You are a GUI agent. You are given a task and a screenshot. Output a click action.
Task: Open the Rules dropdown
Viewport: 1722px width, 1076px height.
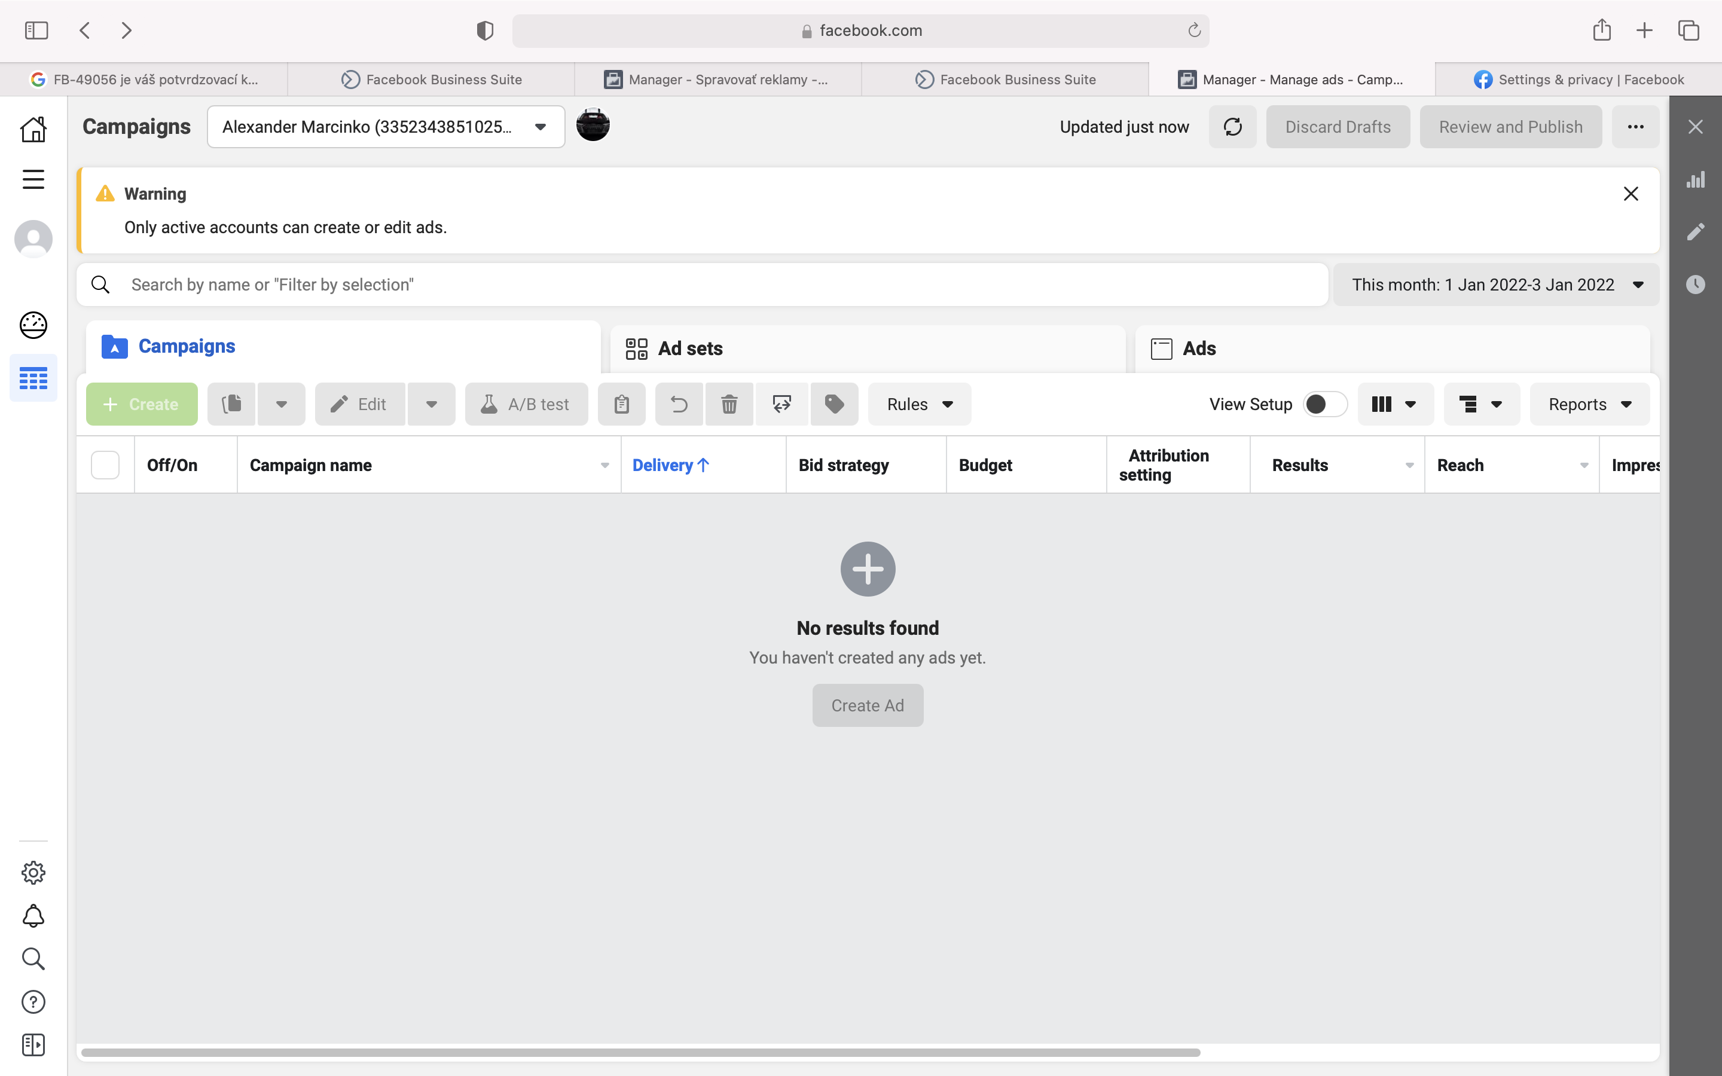[x=920, y=404]
